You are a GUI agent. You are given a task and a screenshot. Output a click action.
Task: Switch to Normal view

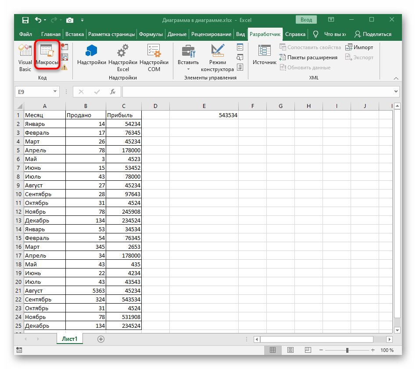point(273,350)
